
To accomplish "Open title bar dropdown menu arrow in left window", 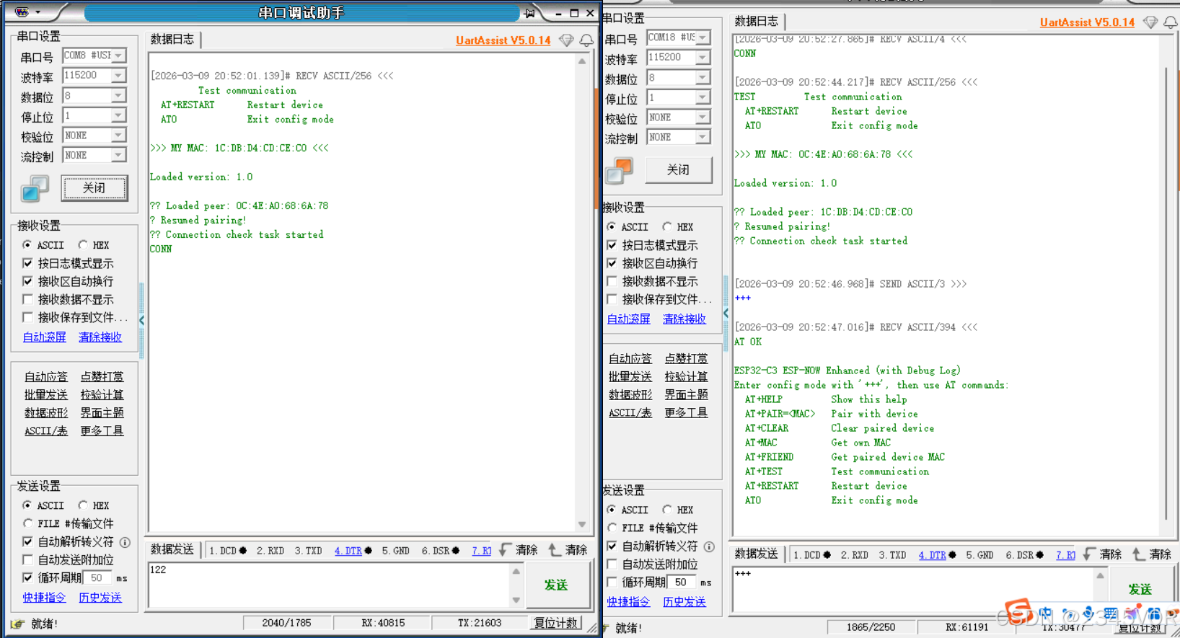I will [38, 12].
